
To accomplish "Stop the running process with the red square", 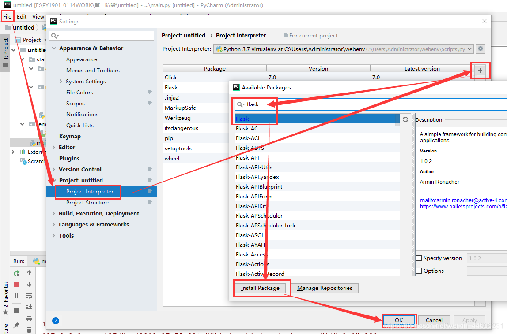I will click(x=16, y=285).
